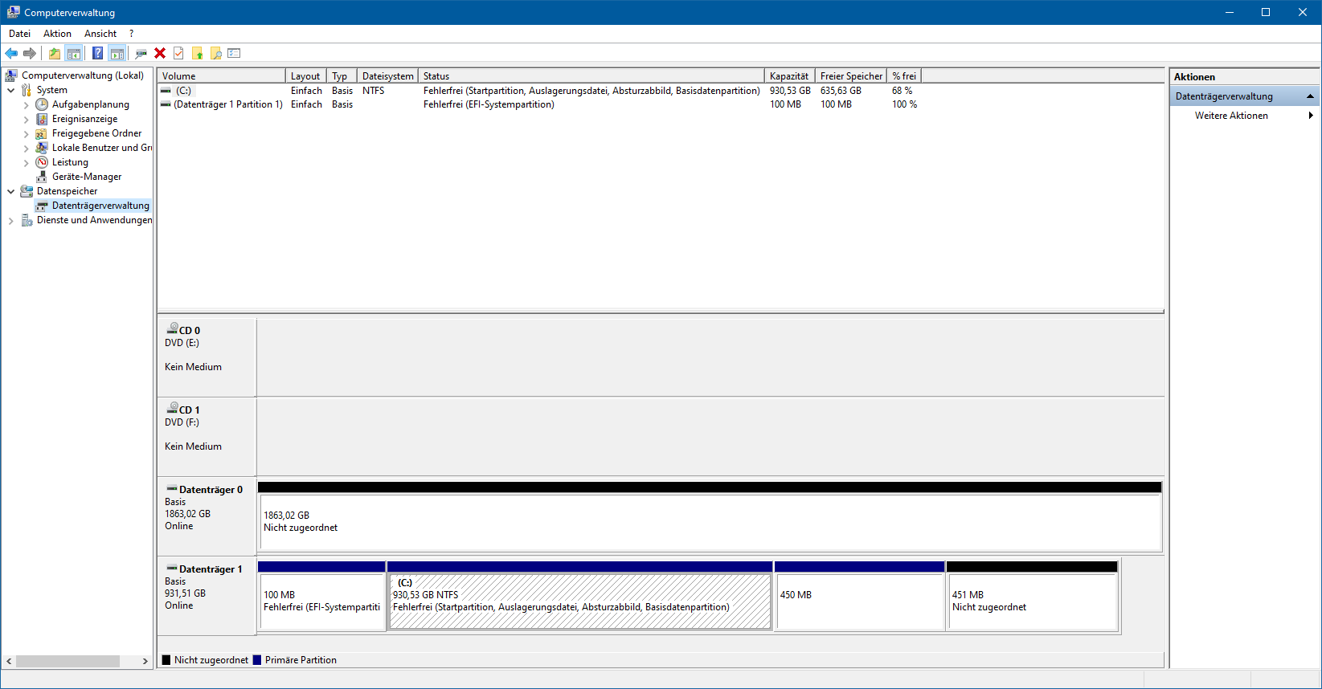Expand Dienste und Anwendungen node arrow

coord(11,221)
